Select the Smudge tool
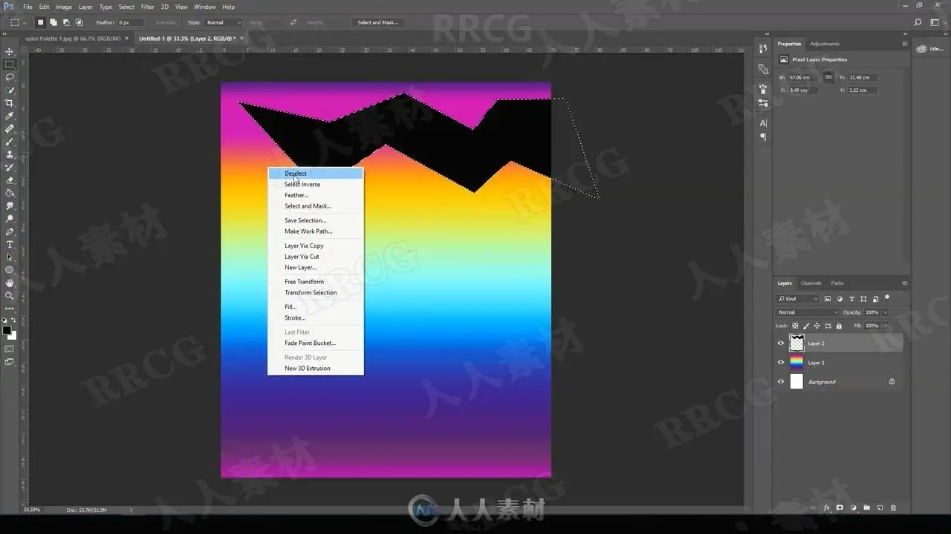Screen dimensions: 951x534 (x=10, y=205)
